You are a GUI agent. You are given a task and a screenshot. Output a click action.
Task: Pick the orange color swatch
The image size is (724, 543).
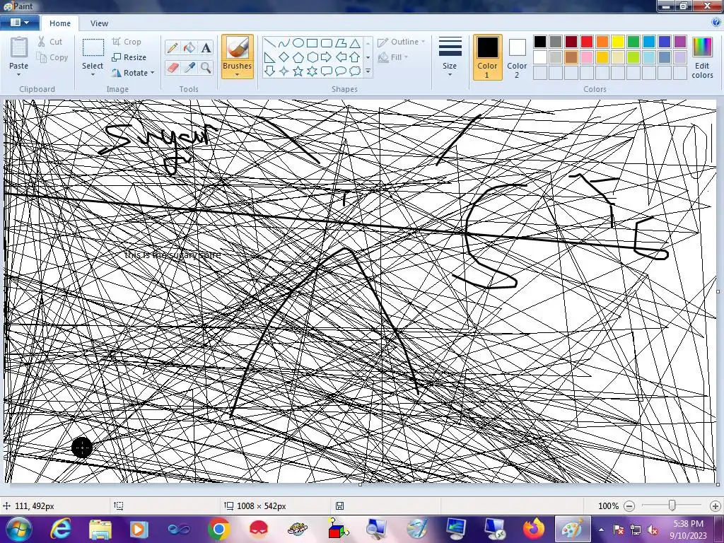pyautogui.click(x=602, y=42)
